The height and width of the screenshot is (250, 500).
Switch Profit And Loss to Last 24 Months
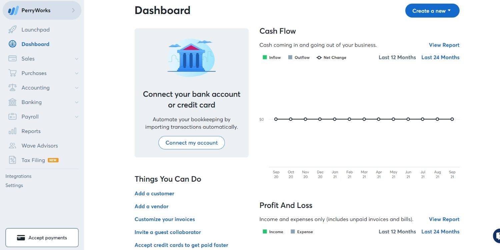(x=440, y=231)
